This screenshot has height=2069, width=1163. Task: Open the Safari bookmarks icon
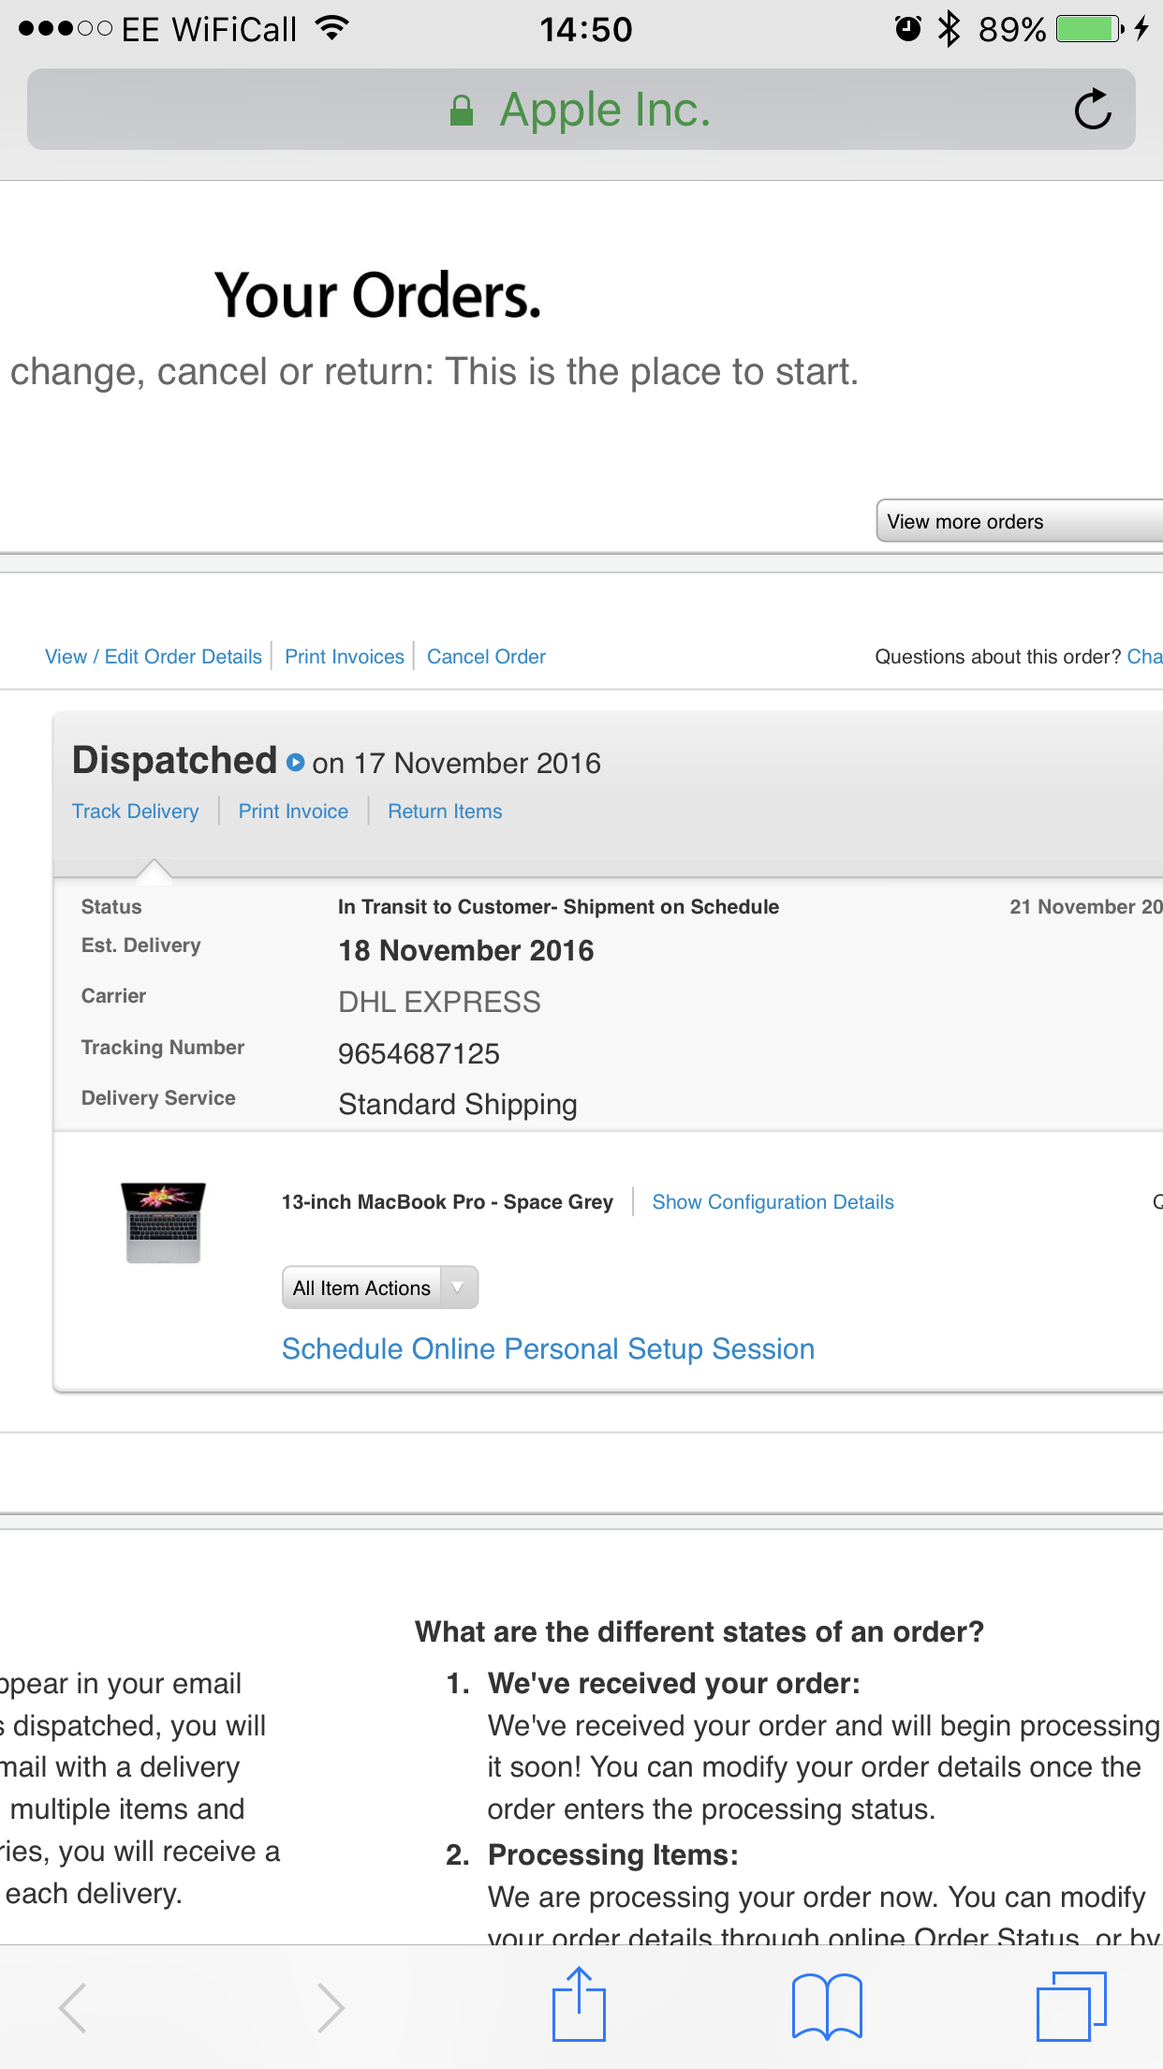(x=827, y=2006)
